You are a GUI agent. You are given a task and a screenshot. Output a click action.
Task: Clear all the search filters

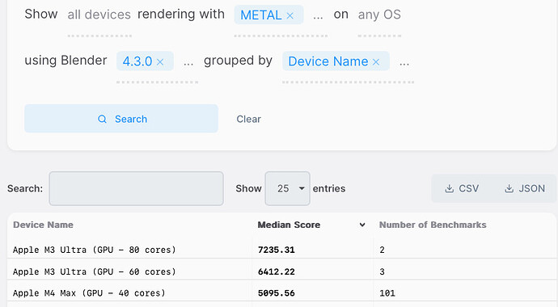tap(249, 119)
